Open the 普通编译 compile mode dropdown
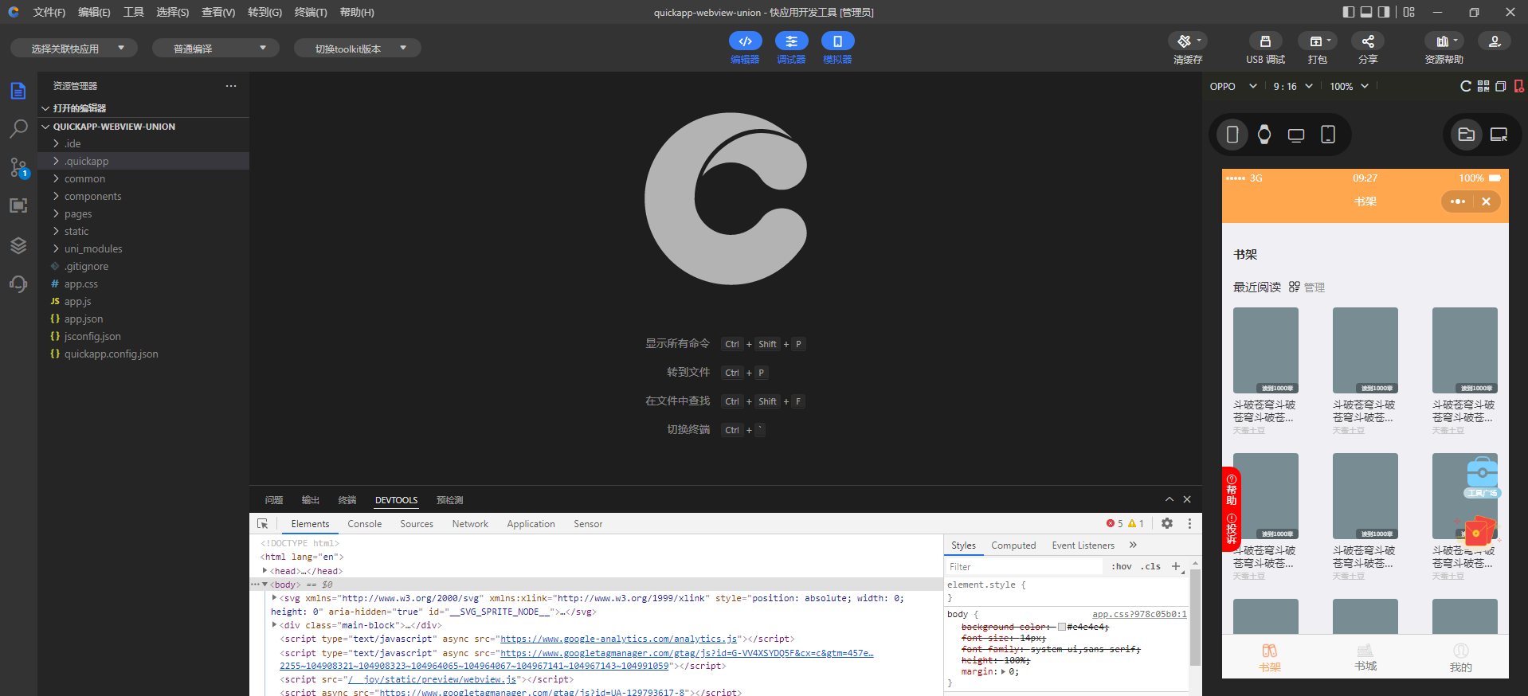This screenshot has height=696, width=1528. (x=216, y=49)
